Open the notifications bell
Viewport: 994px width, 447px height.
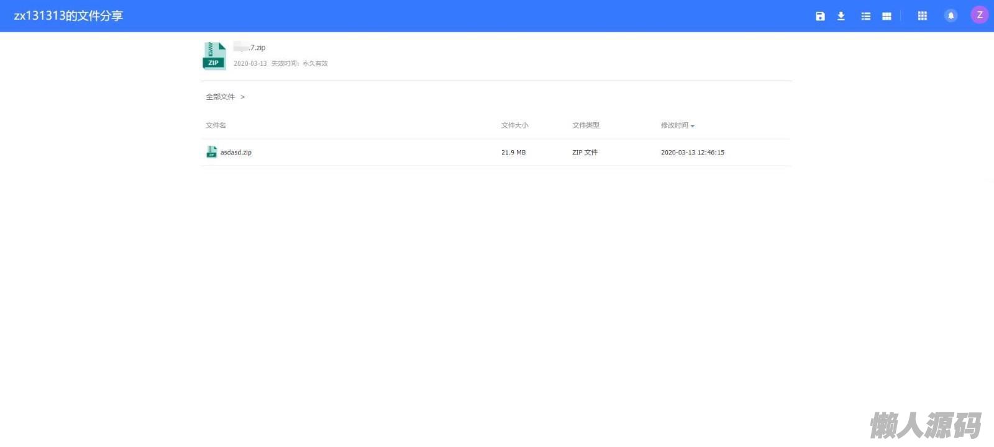[951, 16]
